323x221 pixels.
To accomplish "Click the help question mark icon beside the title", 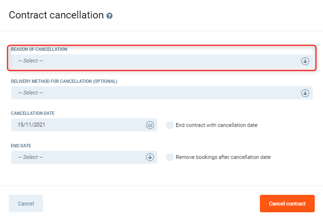I will coord(109,16).
